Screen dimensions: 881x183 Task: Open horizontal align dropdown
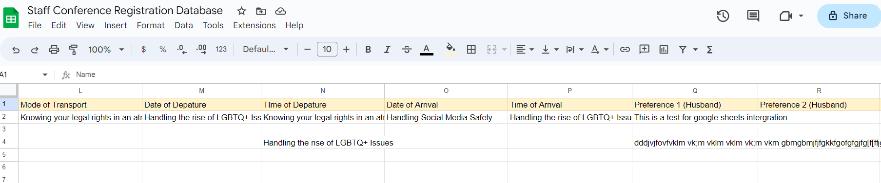coord(525,50)
